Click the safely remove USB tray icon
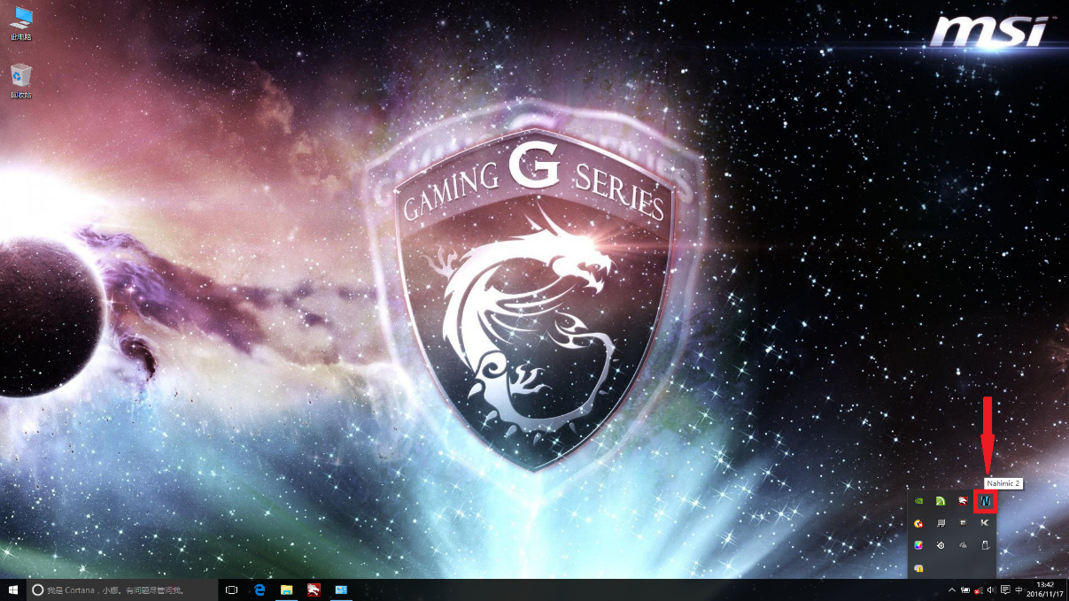Image resolution: width=1069 pixels, height=601 pixels. pyautogui.click(x=985, y=545)
